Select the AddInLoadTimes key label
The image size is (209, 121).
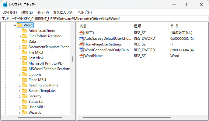pyautogui.click(x=42, y=31)
